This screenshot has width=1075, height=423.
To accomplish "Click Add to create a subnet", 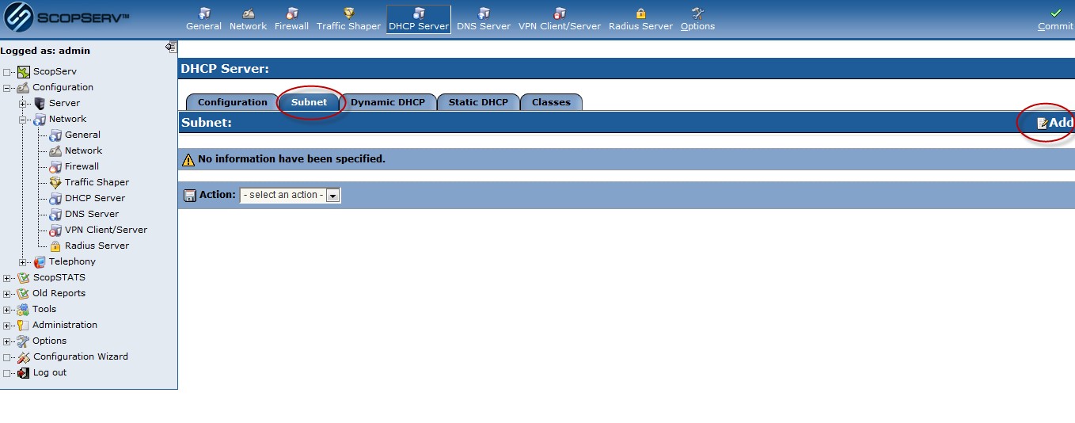I will click(x=1055, y=123).
